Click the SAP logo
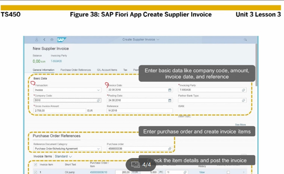This screenshot has width=284, height=174. (62, 39)
